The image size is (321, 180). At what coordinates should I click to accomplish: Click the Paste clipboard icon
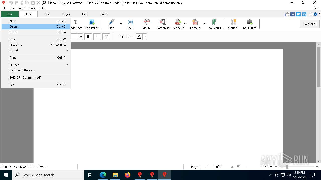33,3
